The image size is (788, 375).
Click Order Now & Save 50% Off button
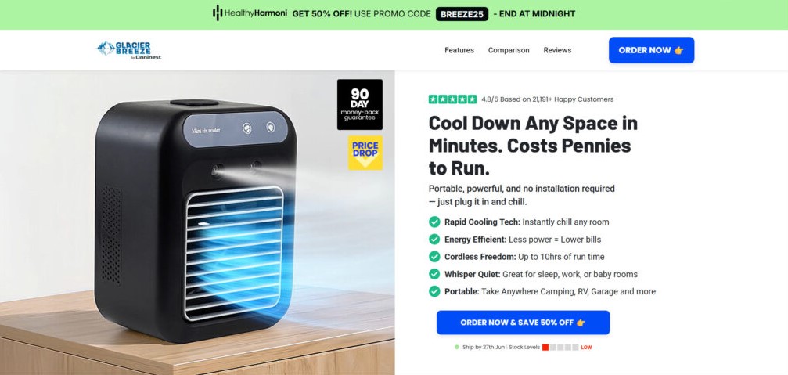click(524, 323)
